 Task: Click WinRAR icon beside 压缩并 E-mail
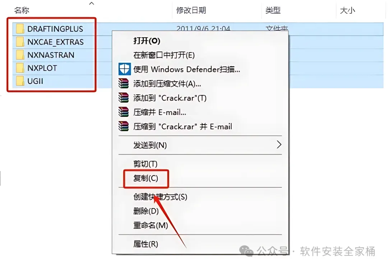[x=124, y=112]
